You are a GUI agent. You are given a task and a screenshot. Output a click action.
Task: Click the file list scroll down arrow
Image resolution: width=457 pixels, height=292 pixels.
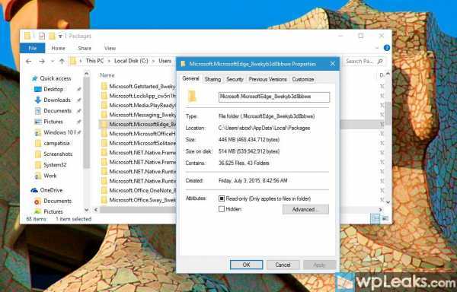pyautogui.click(x=388, y=202)
